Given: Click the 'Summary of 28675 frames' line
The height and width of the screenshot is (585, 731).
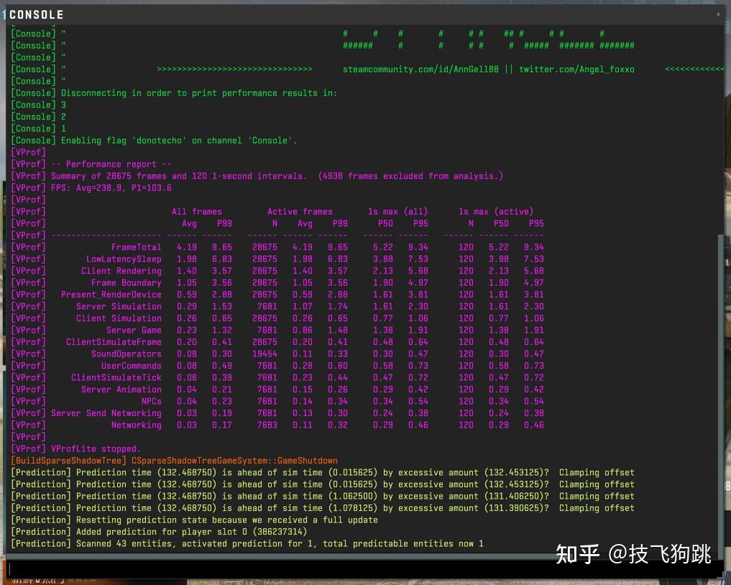Looking at the screenshot, I should coord(257,176).
